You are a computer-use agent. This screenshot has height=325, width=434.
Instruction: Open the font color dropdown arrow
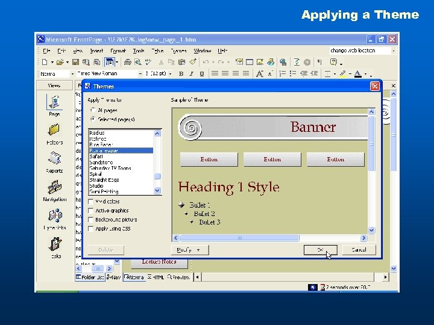tap(365, 74)
